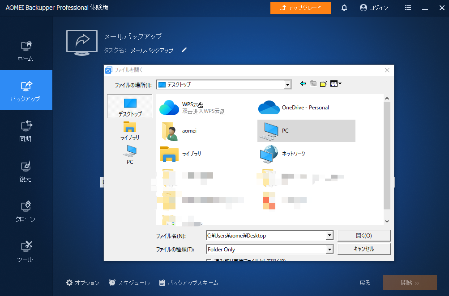449x296 pixels.
Task: Click the mail backup monitor icon
Action: pyautogui.click(x=82, y=42)
